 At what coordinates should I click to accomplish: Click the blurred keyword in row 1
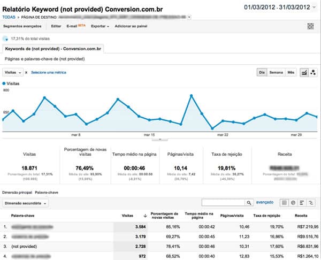(x=32, y=227)
